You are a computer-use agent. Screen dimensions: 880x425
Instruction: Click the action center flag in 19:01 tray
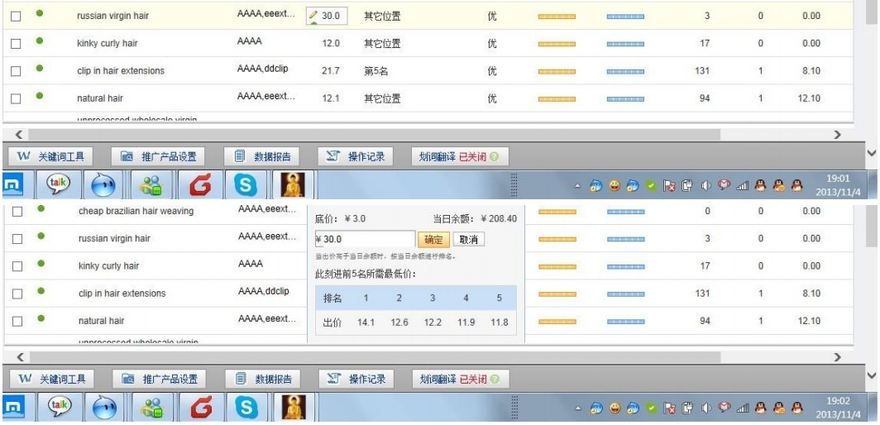(669, 186)
